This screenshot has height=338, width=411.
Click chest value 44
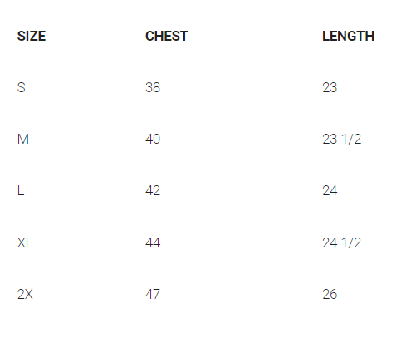pyautogui.click(x=153, y=242)
